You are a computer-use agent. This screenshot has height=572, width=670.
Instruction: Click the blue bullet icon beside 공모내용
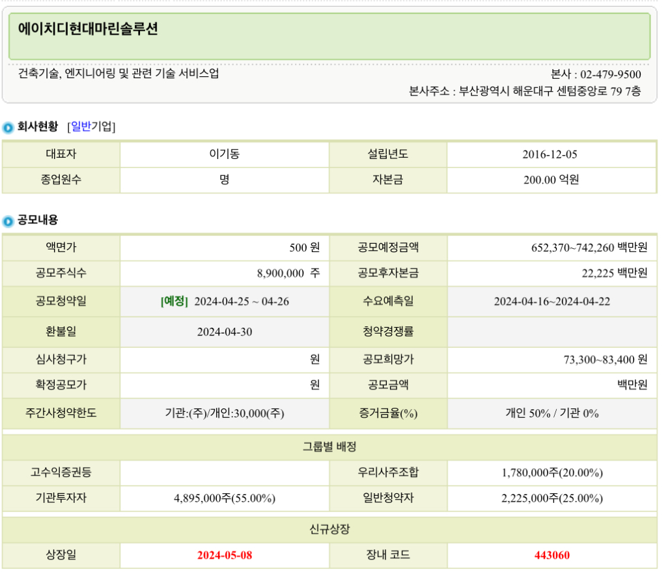tap(8, 221)
